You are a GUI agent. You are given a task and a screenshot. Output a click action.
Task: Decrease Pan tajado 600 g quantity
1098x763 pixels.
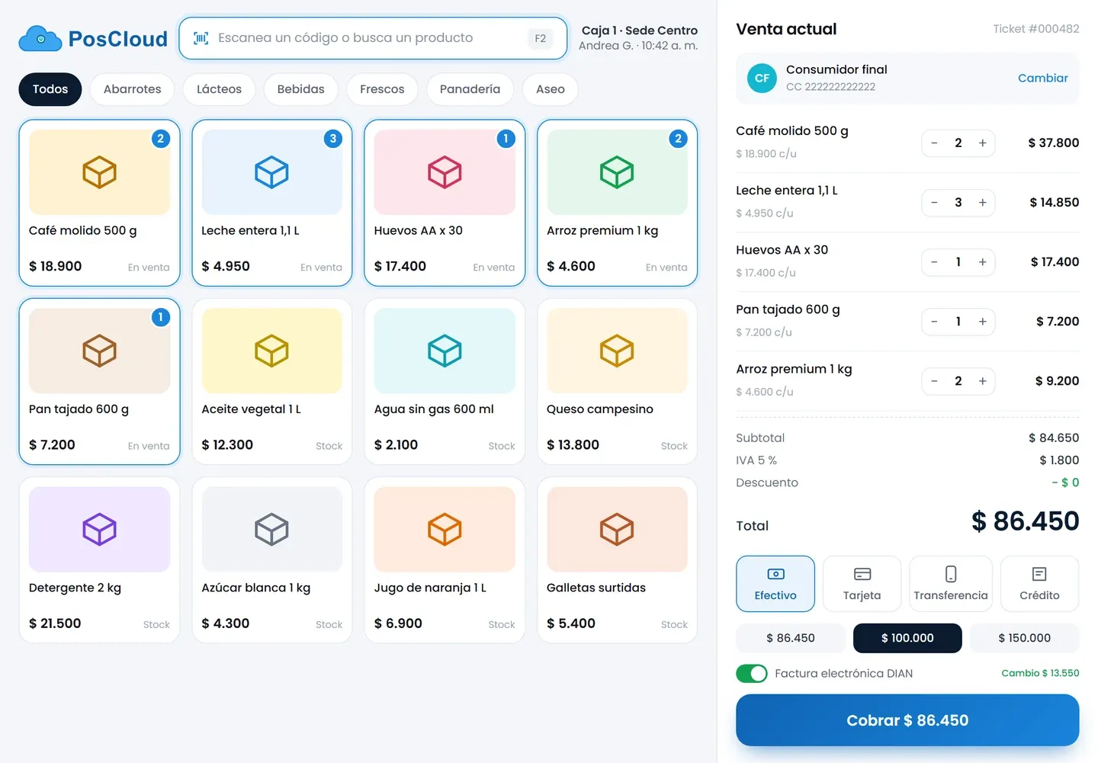tap(934, 321)
